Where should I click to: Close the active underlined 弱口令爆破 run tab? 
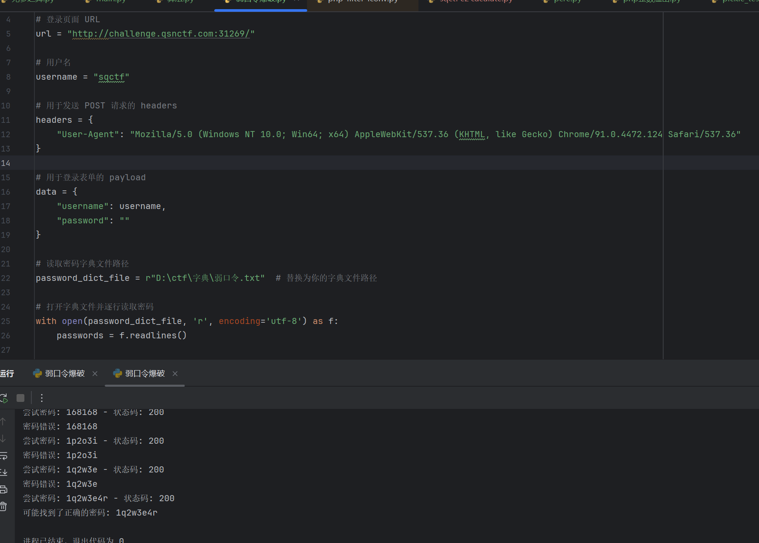175,374
